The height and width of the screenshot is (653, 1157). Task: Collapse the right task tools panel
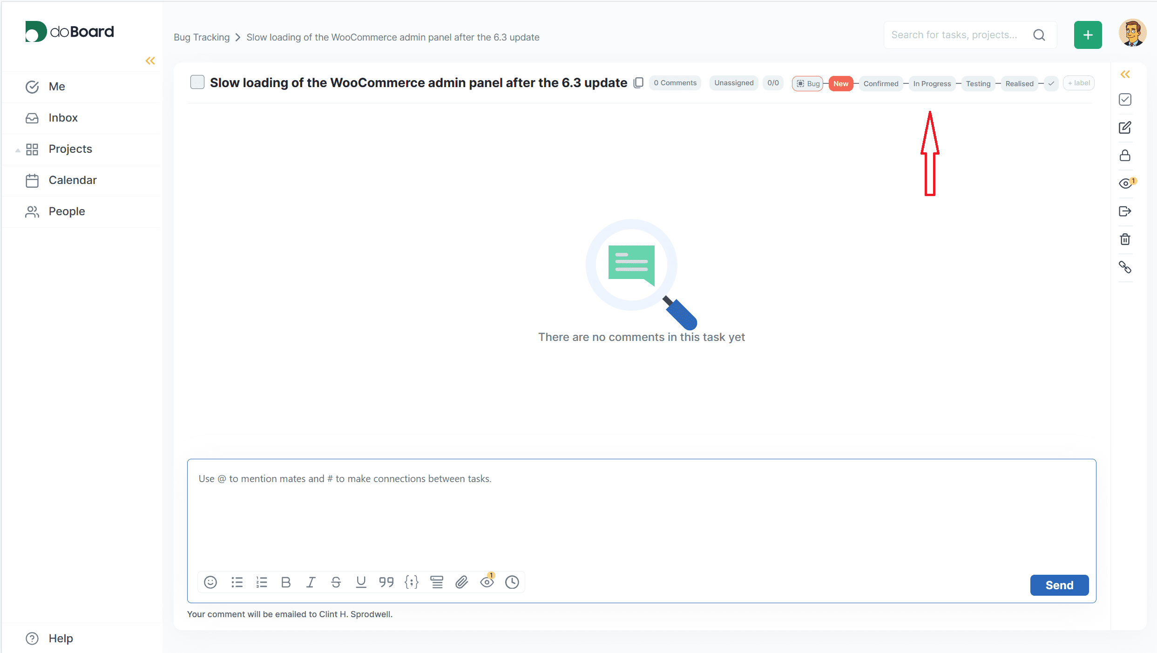point(1125,75)
